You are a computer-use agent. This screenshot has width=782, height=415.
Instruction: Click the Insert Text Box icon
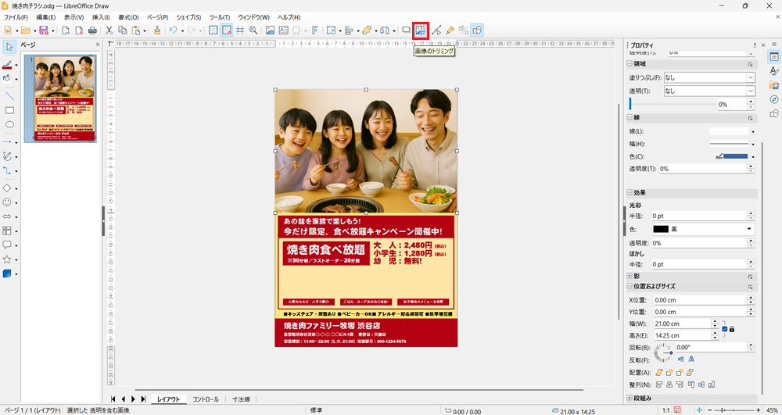pos(283,30)
